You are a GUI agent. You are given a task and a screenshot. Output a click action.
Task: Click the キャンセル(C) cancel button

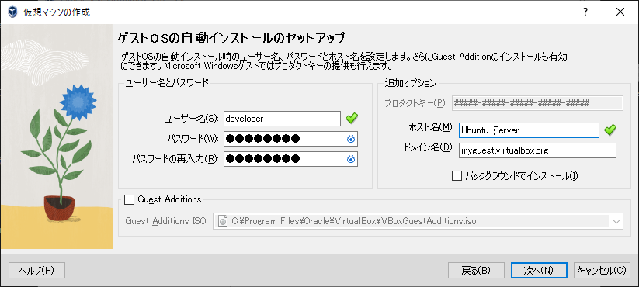(602, 270)
